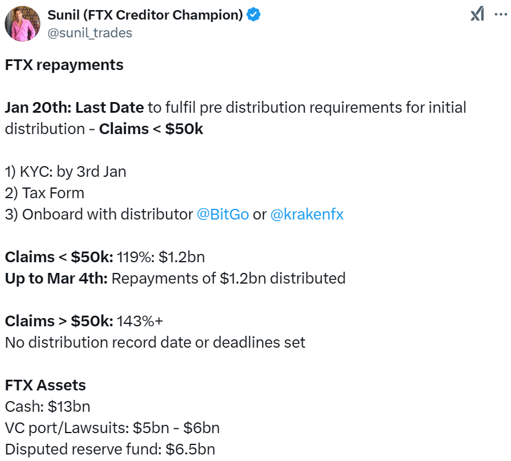The image size is (511, 461).
Task: Open the three-dot more options menu
Action: pyautogui.click(x=501, y=14)
